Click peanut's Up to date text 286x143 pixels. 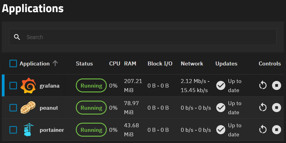click(x=234, y=108)
